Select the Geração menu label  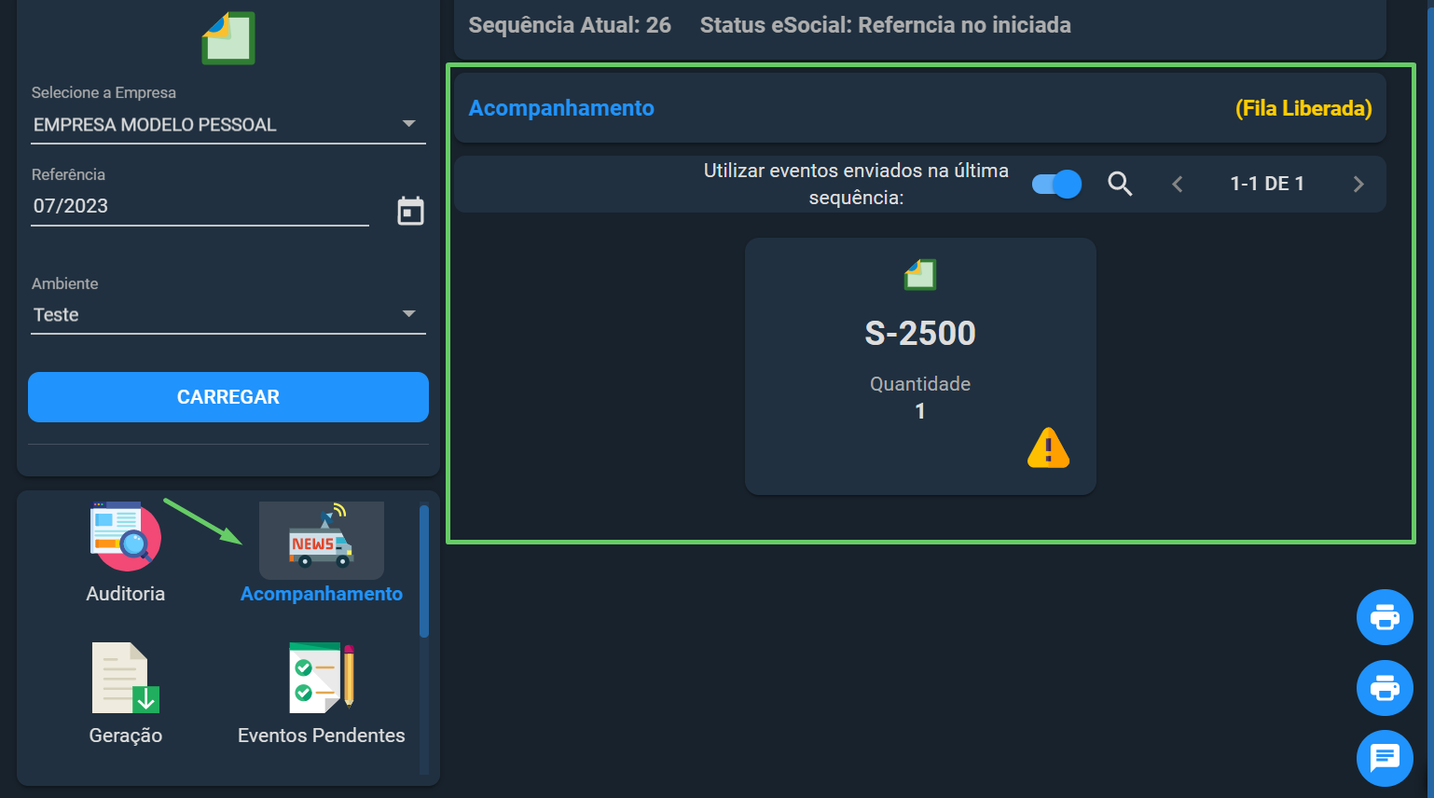[x=126, y=736]
